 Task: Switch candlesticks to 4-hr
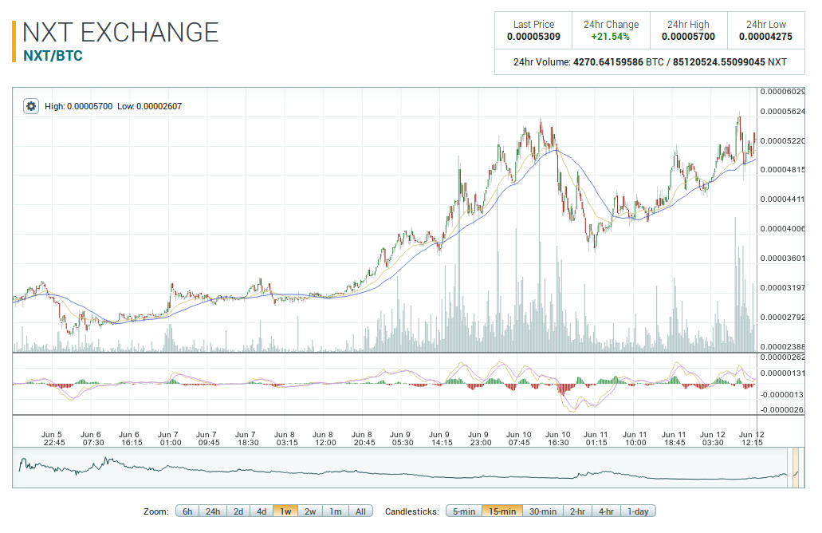607,511
